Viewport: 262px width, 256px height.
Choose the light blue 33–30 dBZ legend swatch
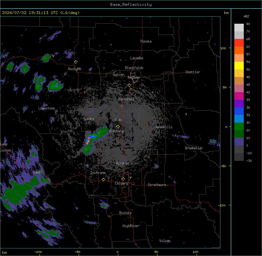(239, 119)
